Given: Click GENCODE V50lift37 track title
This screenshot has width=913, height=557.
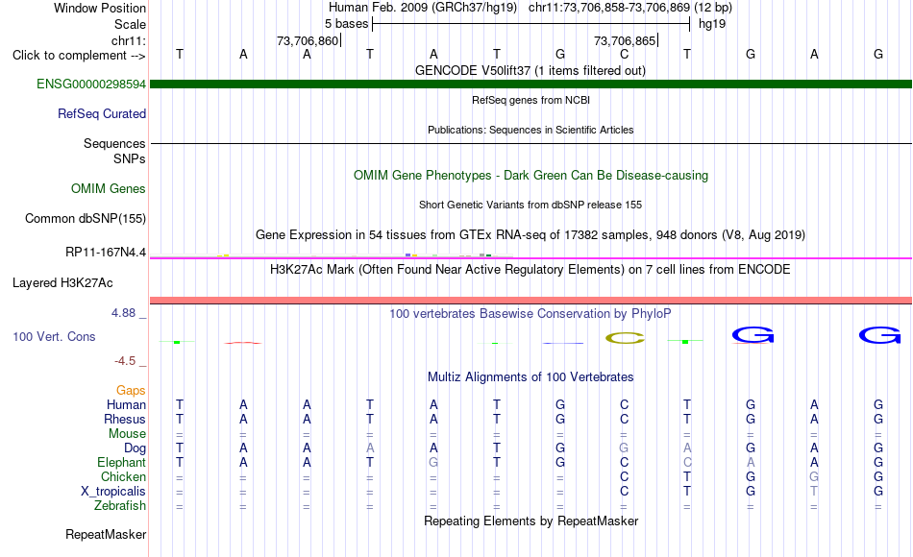Looking at the screenshot, I should 530,70.
